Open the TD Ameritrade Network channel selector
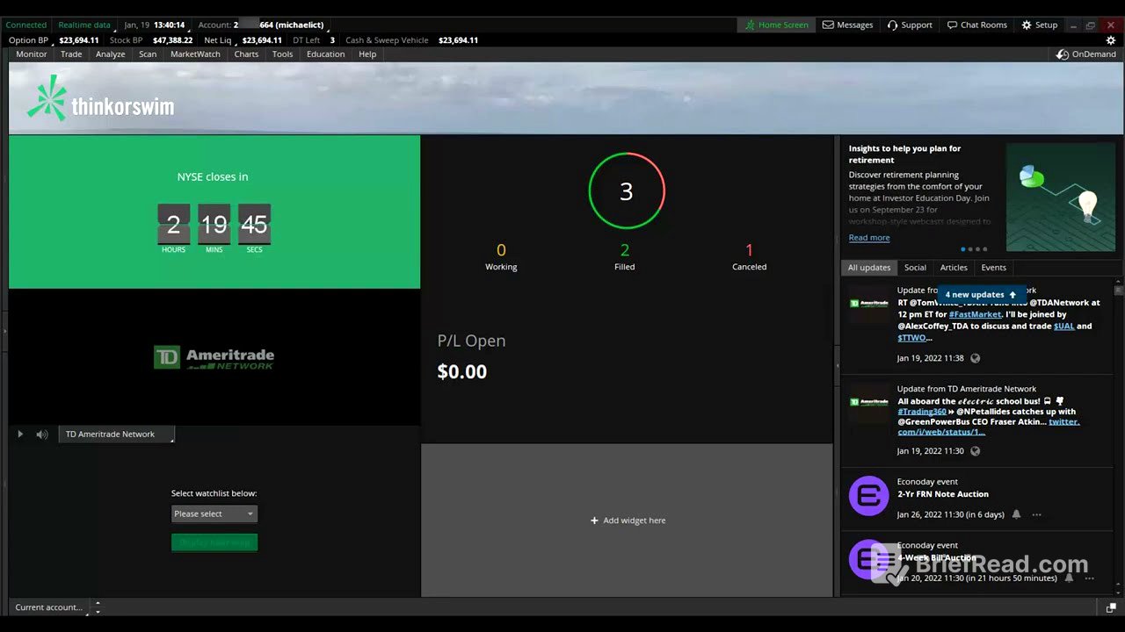Viewport: 1125px width, 632px height. coord(116,434)
